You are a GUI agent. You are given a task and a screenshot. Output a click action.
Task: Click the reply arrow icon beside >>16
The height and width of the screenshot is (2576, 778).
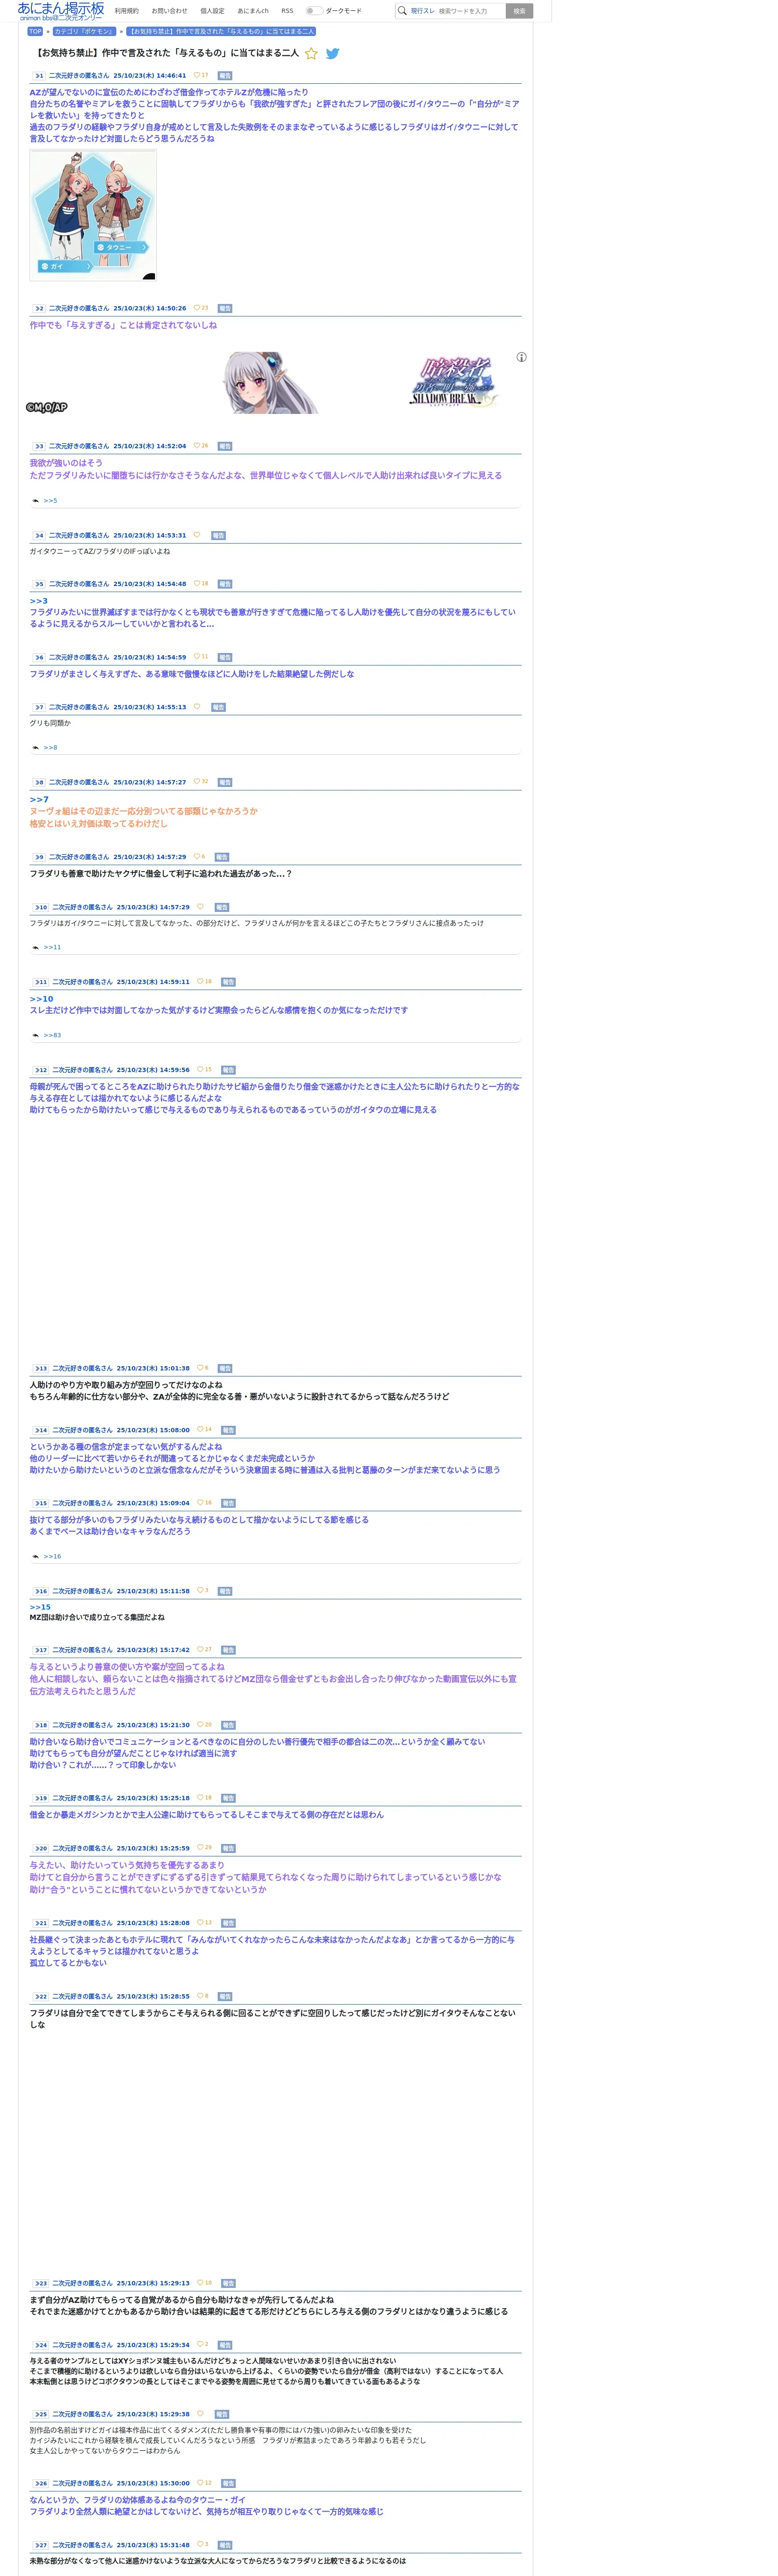pos(35,1557)
